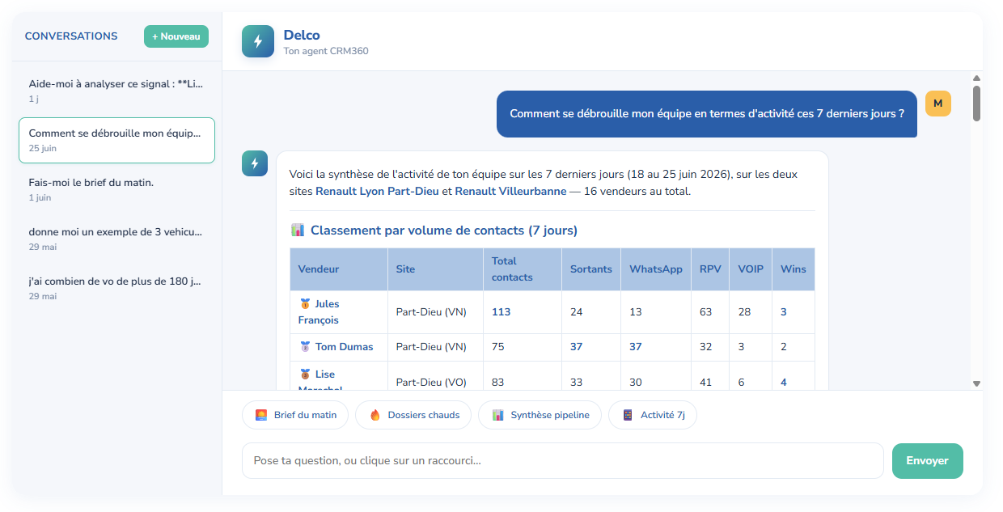Viewport: 1003px width, 512px height.
Task: Click the Delco lightning logo in header
Action: pos(258,41)
